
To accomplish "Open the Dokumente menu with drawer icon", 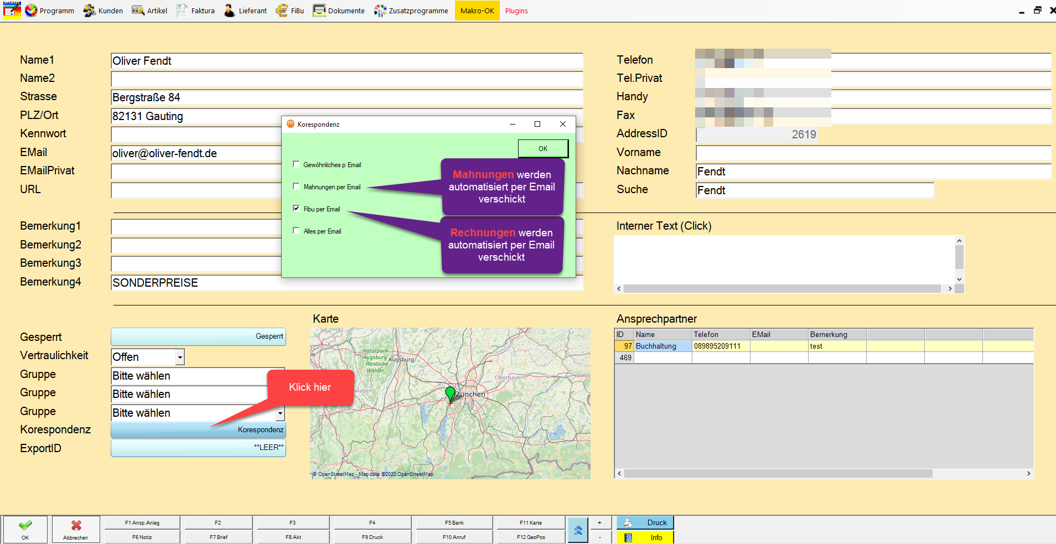I will coord(339,11).
